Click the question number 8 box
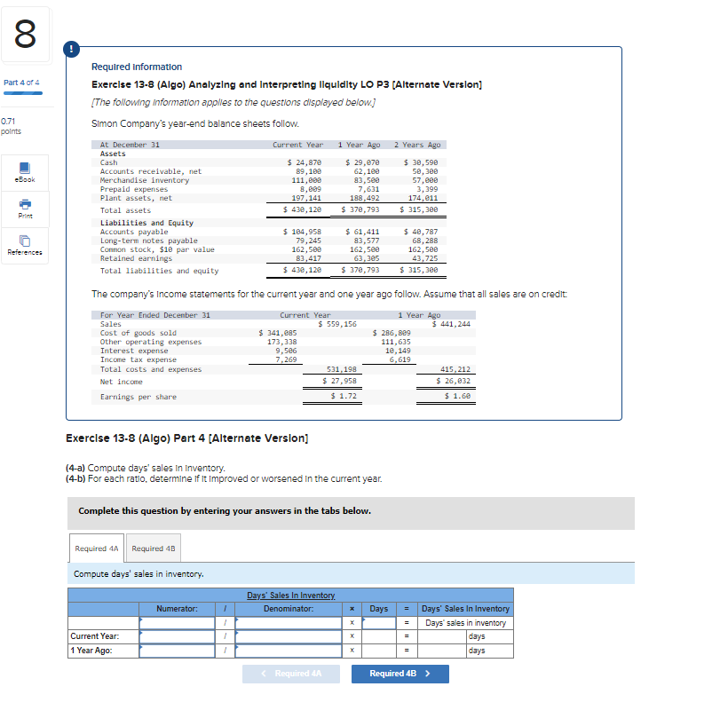The image size is (720, 726). point(26,34)
